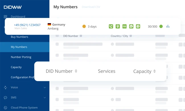Viewport: 185px width, 111px height.
Task: Click the DIDWW logo
Action: coord(13,7)
